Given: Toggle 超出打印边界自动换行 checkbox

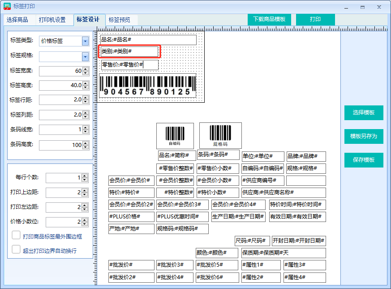Looking at the screenshot, I should click(16, 249).
